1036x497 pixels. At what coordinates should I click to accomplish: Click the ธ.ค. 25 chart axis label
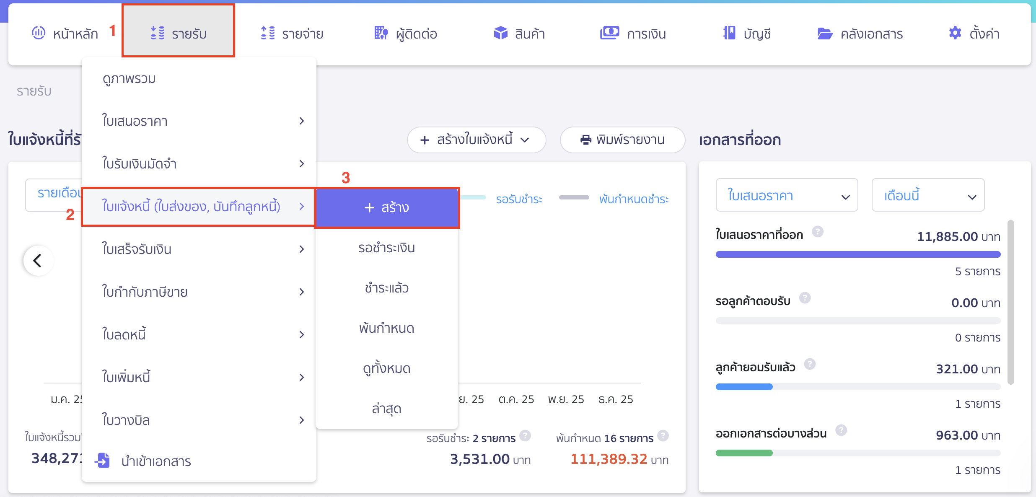point(615,399)
